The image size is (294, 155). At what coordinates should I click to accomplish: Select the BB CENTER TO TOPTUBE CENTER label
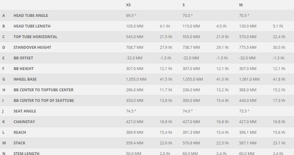tap(43, 90)
